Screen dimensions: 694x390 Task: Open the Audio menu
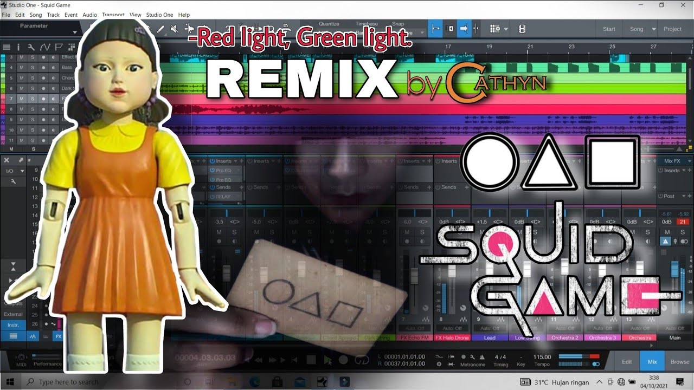pos(89,15)
